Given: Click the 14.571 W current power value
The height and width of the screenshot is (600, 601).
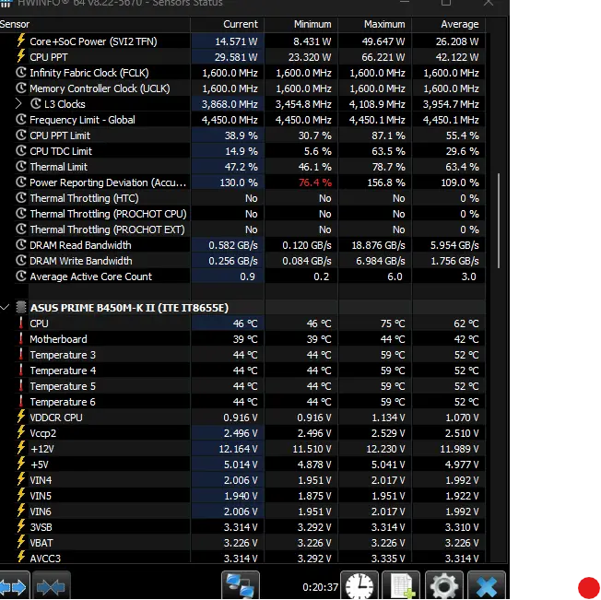Looking at the screenshot, I should point(236,41).
